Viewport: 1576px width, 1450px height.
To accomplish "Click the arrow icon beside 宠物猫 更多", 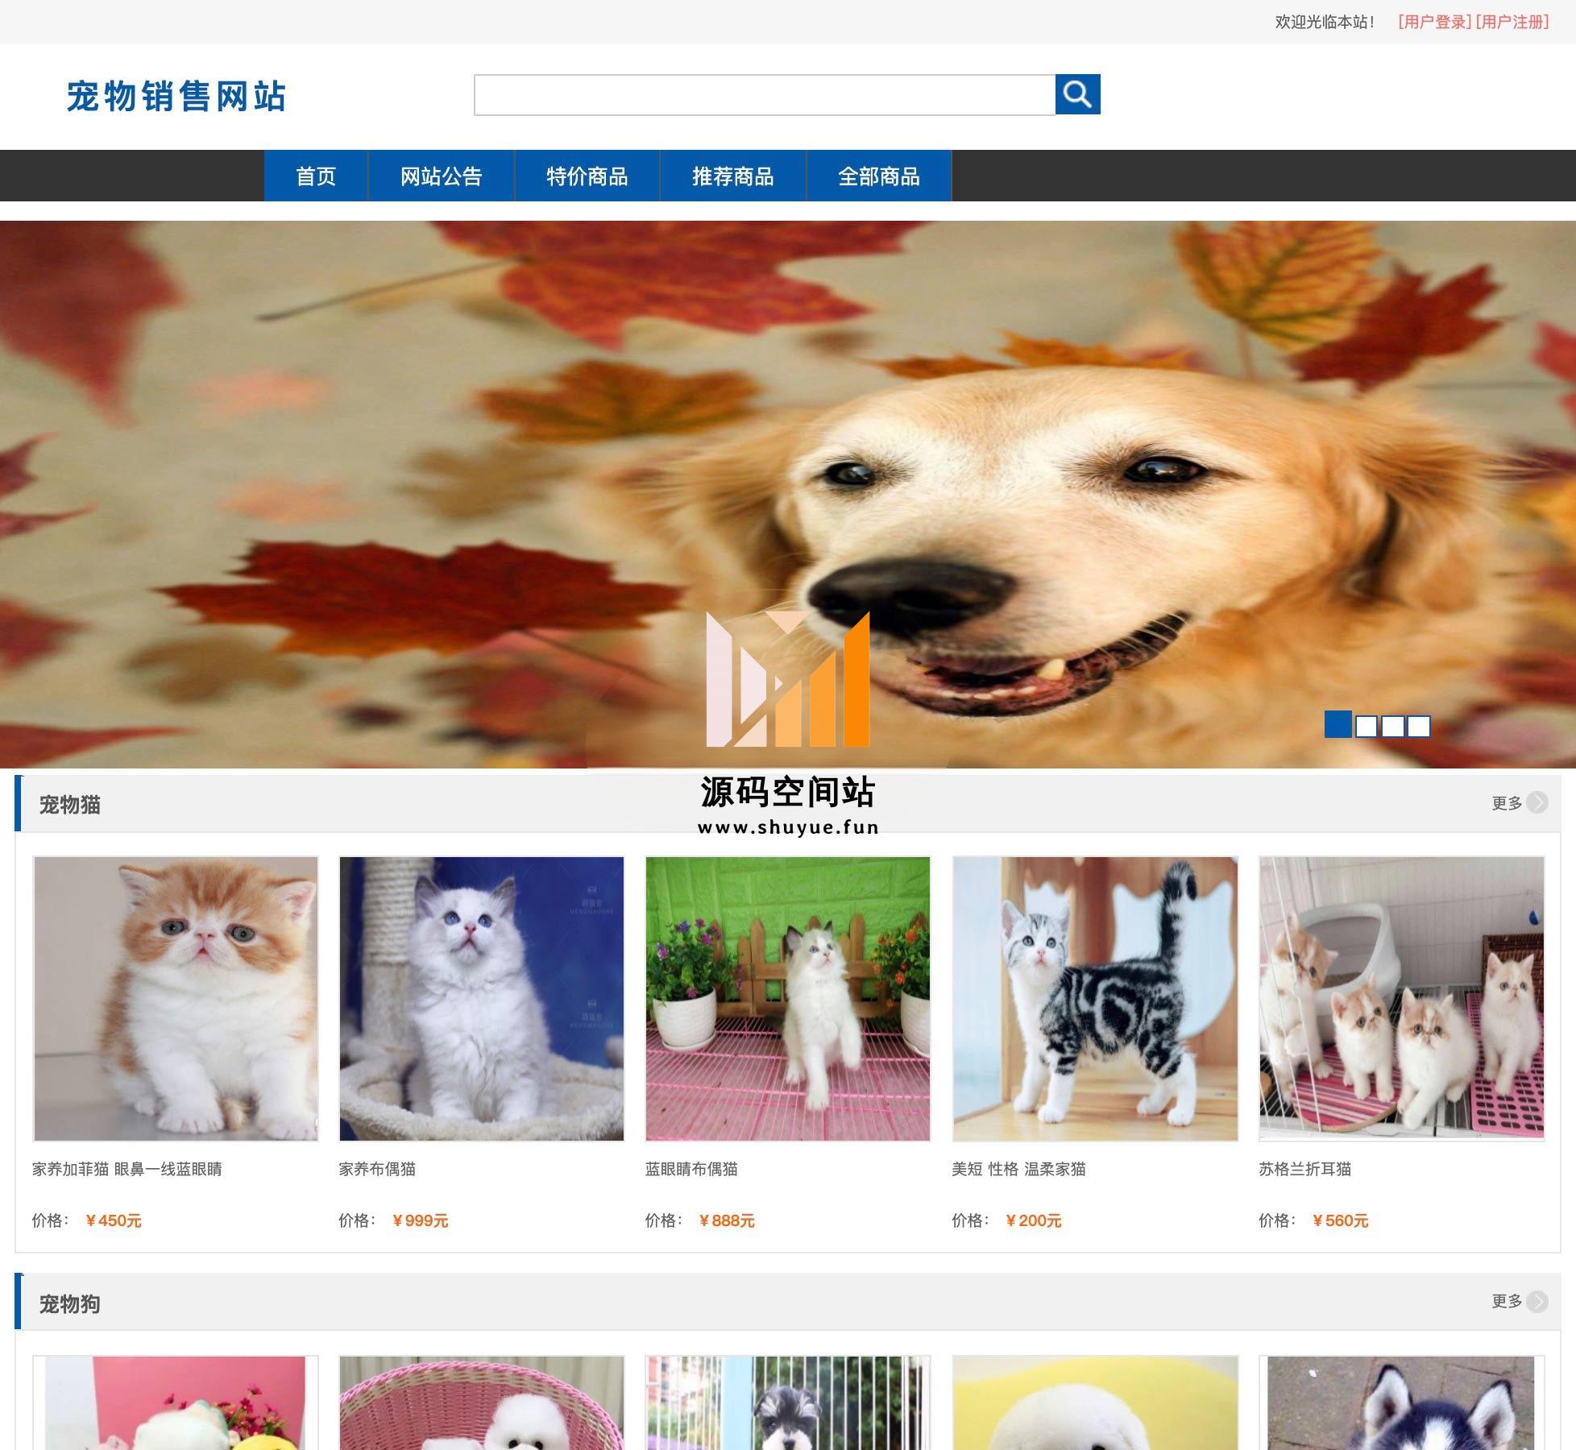I will coord(1537,802).
